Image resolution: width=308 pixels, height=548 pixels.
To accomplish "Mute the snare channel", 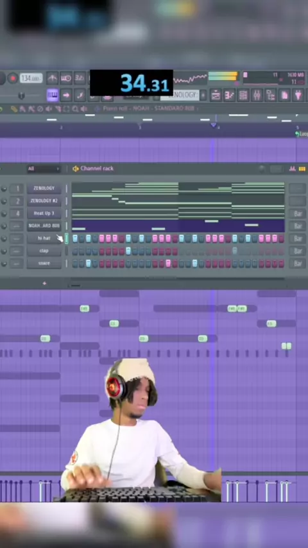I will (4, 264).
